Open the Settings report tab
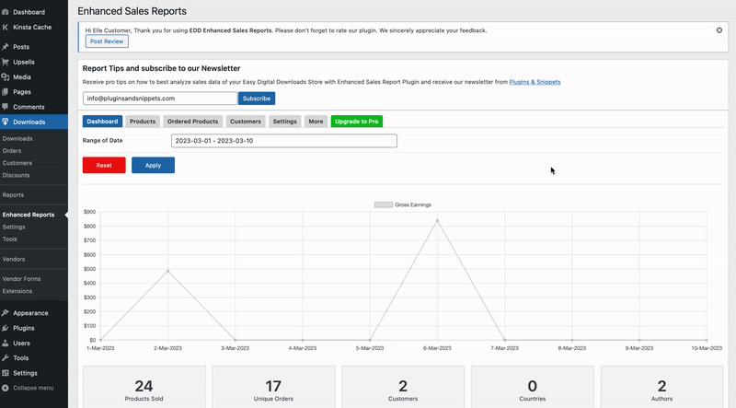The image size is (736, 408). [x=285, y=122]
